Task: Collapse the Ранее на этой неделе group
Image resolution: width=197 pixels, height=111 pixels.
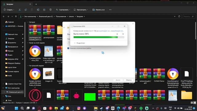Action: (28, 43)
